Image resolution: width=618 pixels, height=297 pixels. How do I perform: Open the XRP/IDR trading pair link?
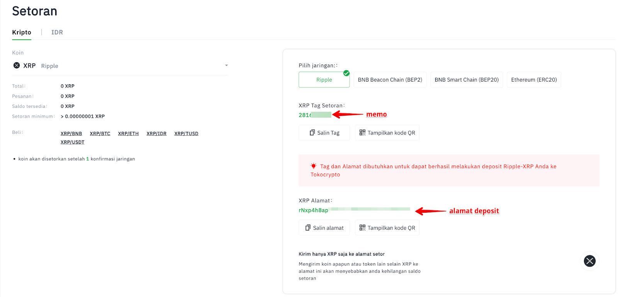tap(156, 133)
